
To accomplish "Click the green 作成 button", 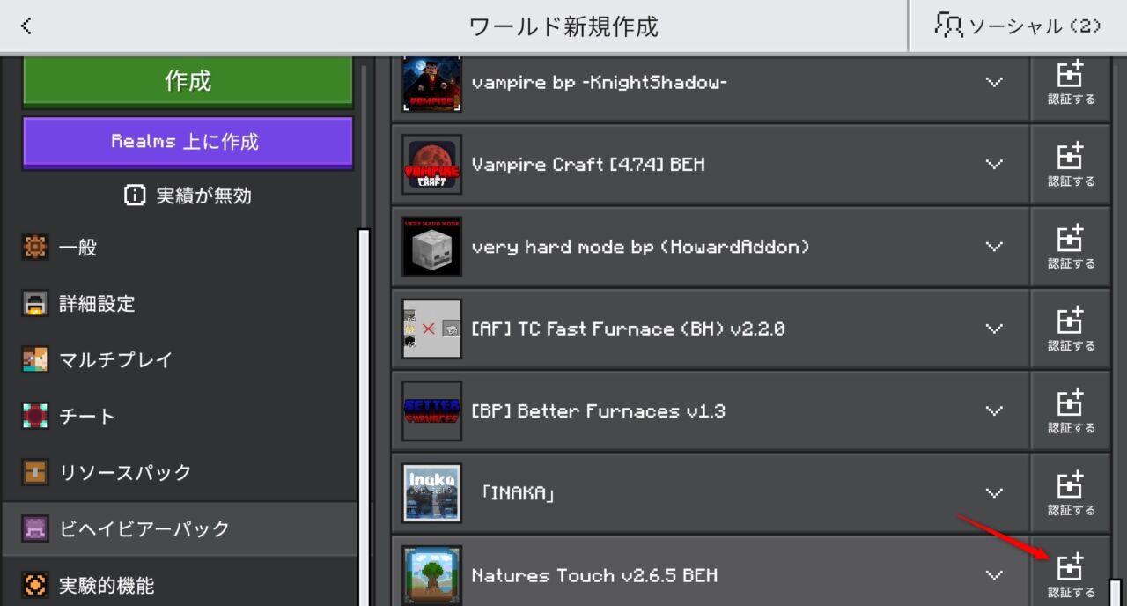I will click(x=188, y=82).
